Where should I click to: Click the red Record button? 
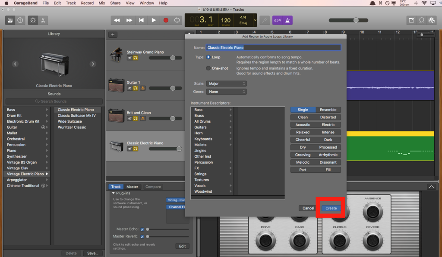(166, 20)
